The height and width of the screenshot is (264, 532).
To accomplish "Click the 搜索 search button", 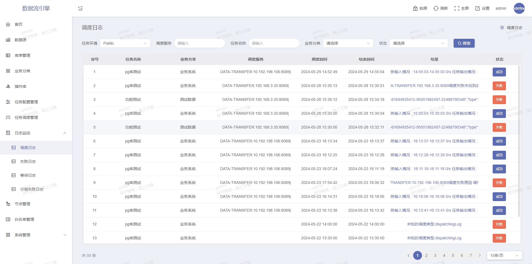I will (x=464, y=43).
